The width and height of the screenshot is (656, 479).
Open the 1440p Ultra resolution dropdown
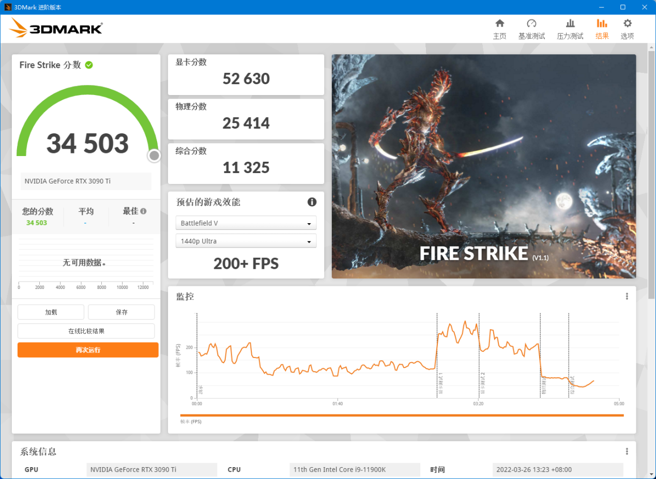[246, 241]
